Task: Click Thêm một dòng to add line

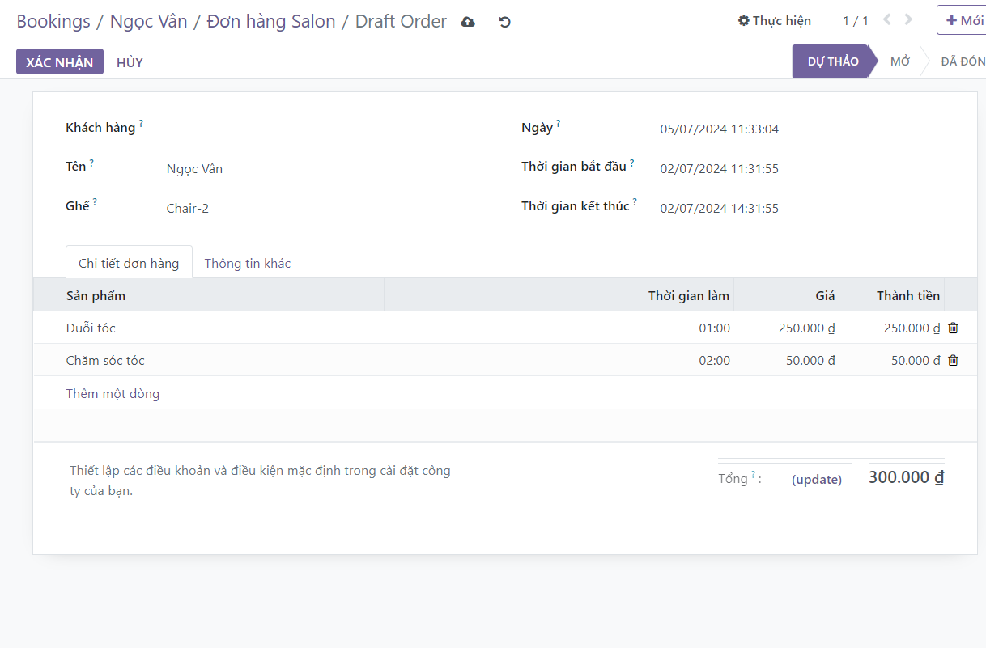Action: tap(113, 394)
